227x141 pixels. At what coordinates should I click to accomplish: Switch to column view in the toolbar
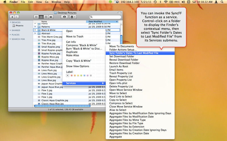coord(46,17)
